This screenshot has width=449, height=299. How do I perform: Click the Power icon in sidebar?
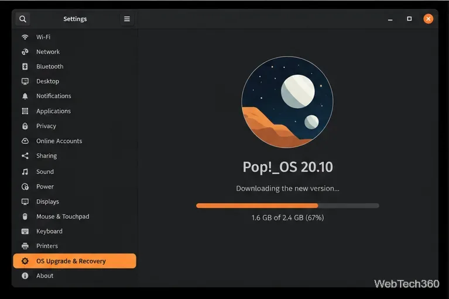25,186
